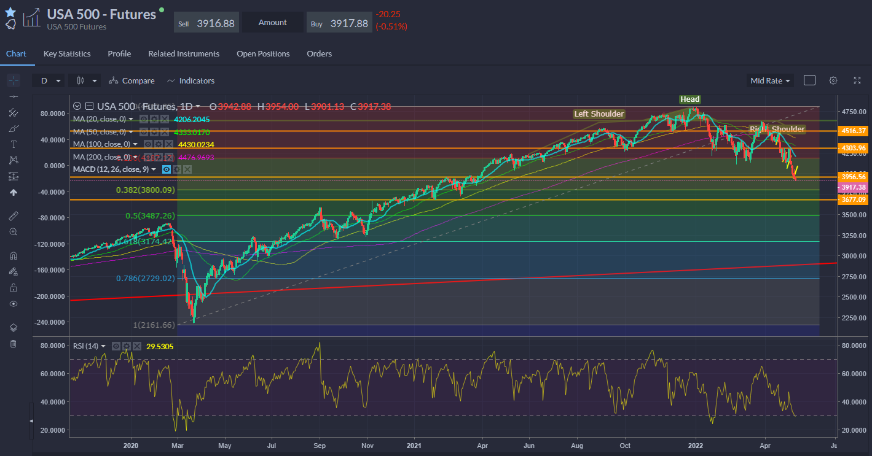This screenshot has width=872, height=456.
Task: Open the object tree layers icon
Action: point(14,328)
